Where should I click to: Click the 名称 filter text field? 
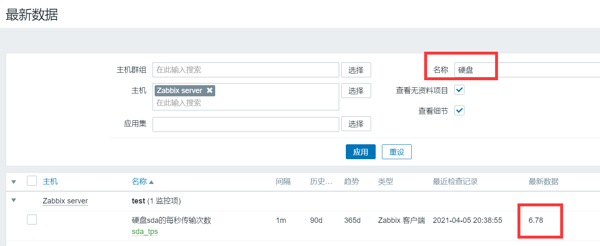click(527, 70)
